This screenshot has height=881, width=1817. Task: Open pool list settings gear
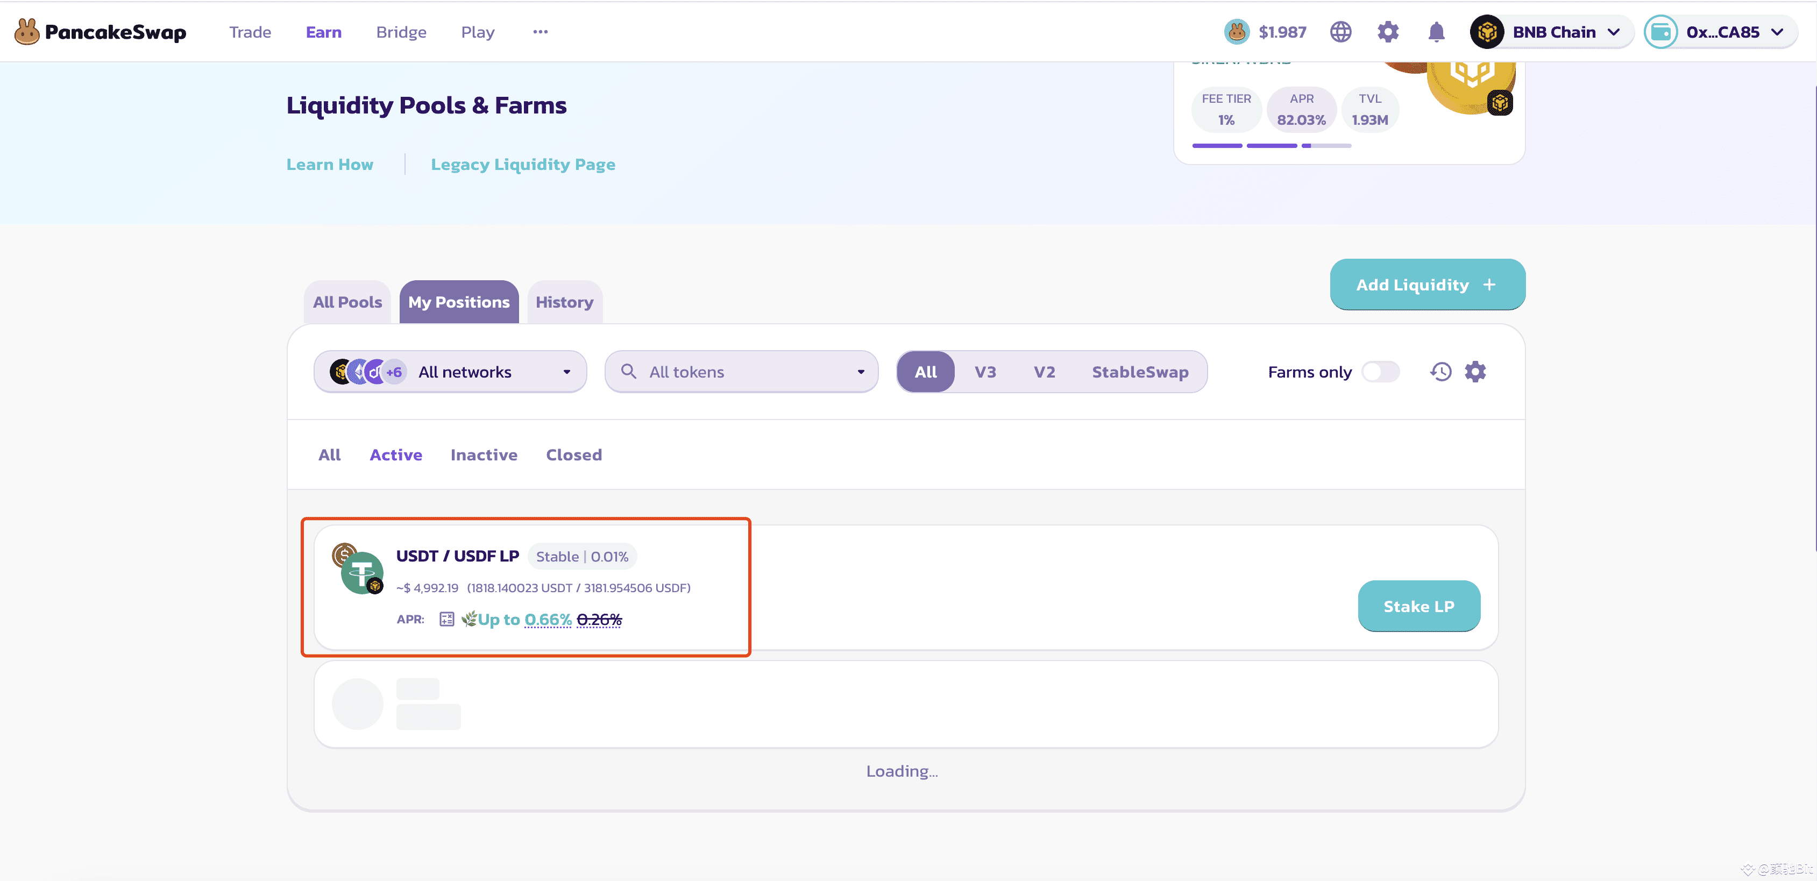click(x=1475, y=372)
